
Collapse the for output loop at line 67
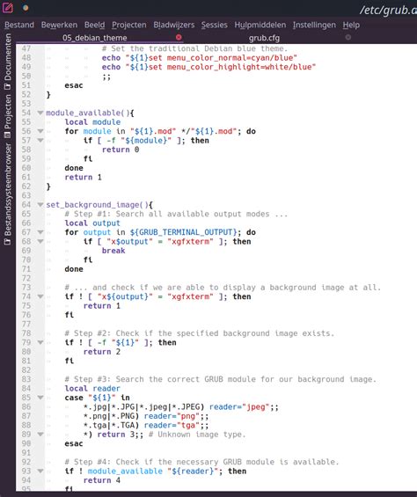point(40,232)
